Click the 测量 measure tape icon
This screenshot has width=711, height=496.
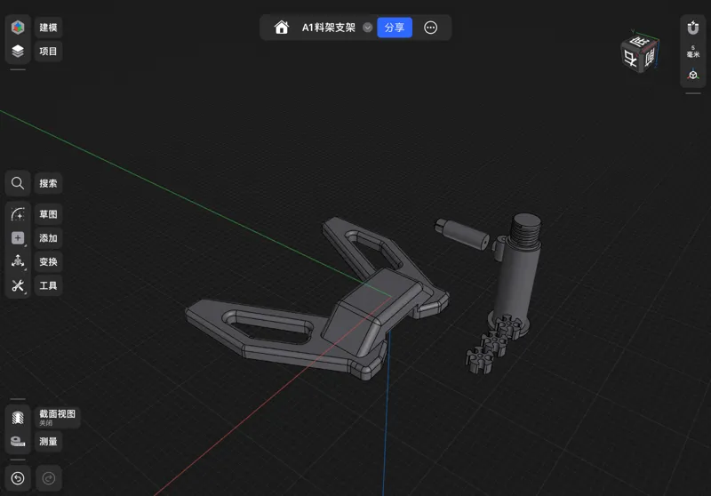(18, 441)
